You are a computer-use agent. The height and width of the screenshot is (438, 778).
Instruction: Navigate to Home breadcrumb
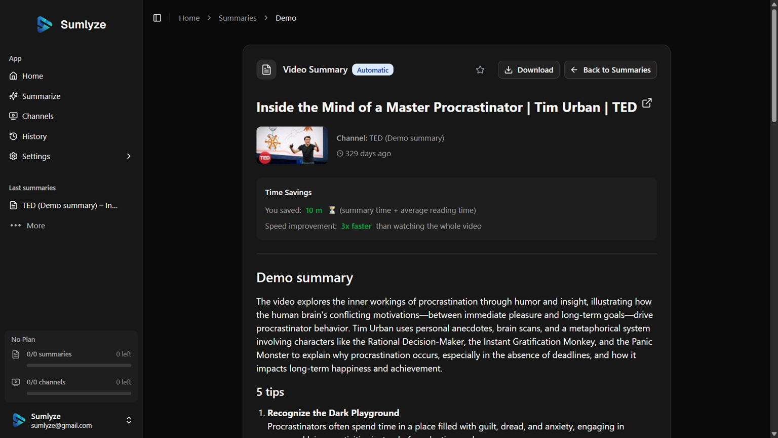[x=189, y=18]
